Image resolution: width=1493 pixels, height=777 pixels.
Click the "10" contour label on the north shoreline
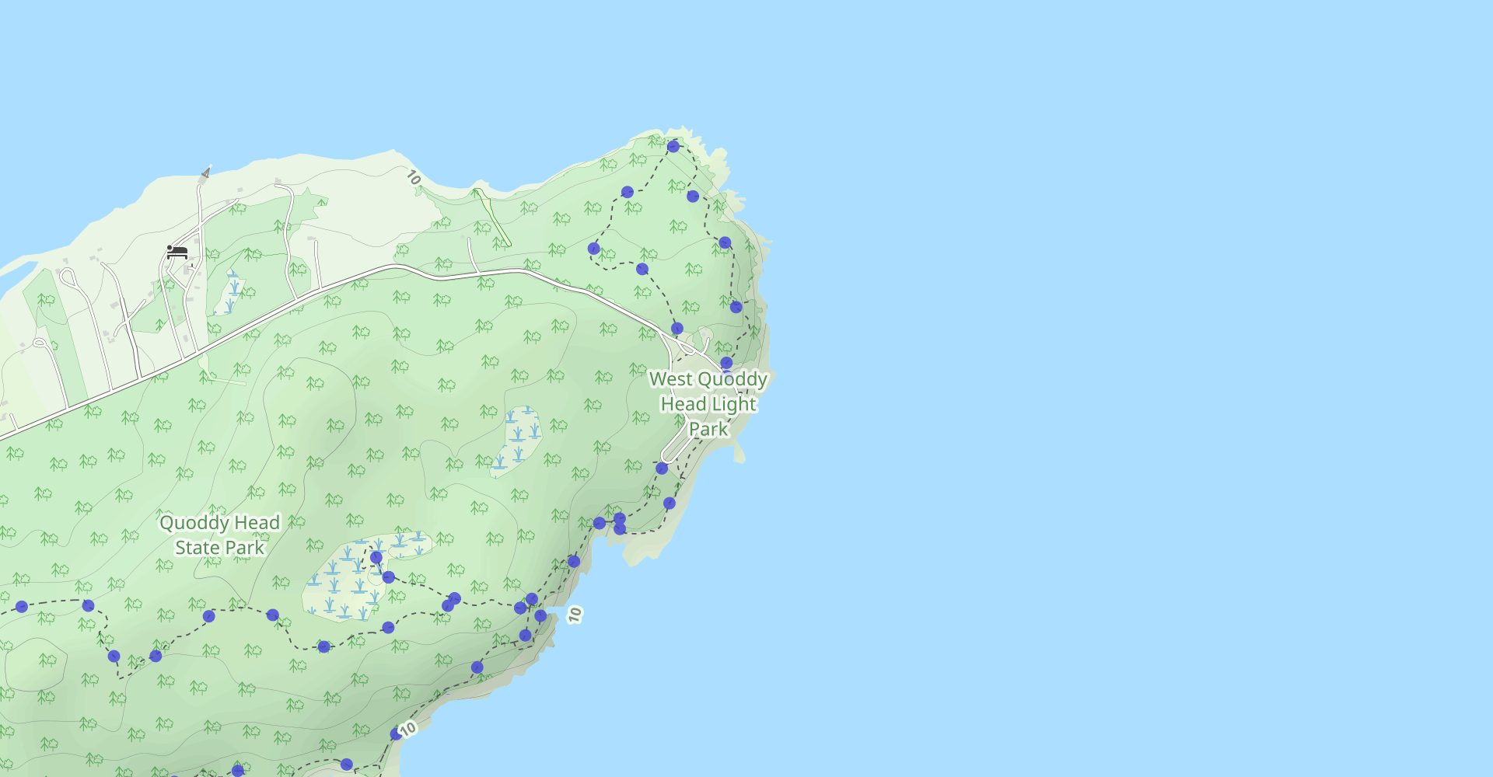click(413, 178)
